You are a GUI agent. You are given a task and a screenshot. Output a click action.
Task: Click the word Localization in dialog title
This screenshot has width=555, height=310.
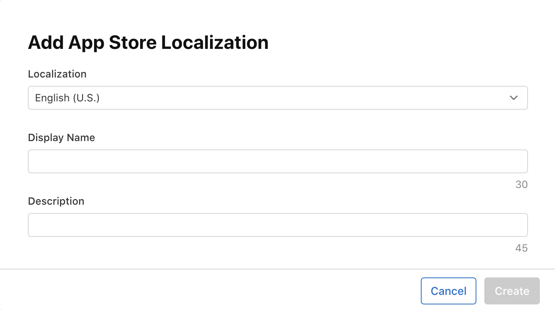click(215, 43)
